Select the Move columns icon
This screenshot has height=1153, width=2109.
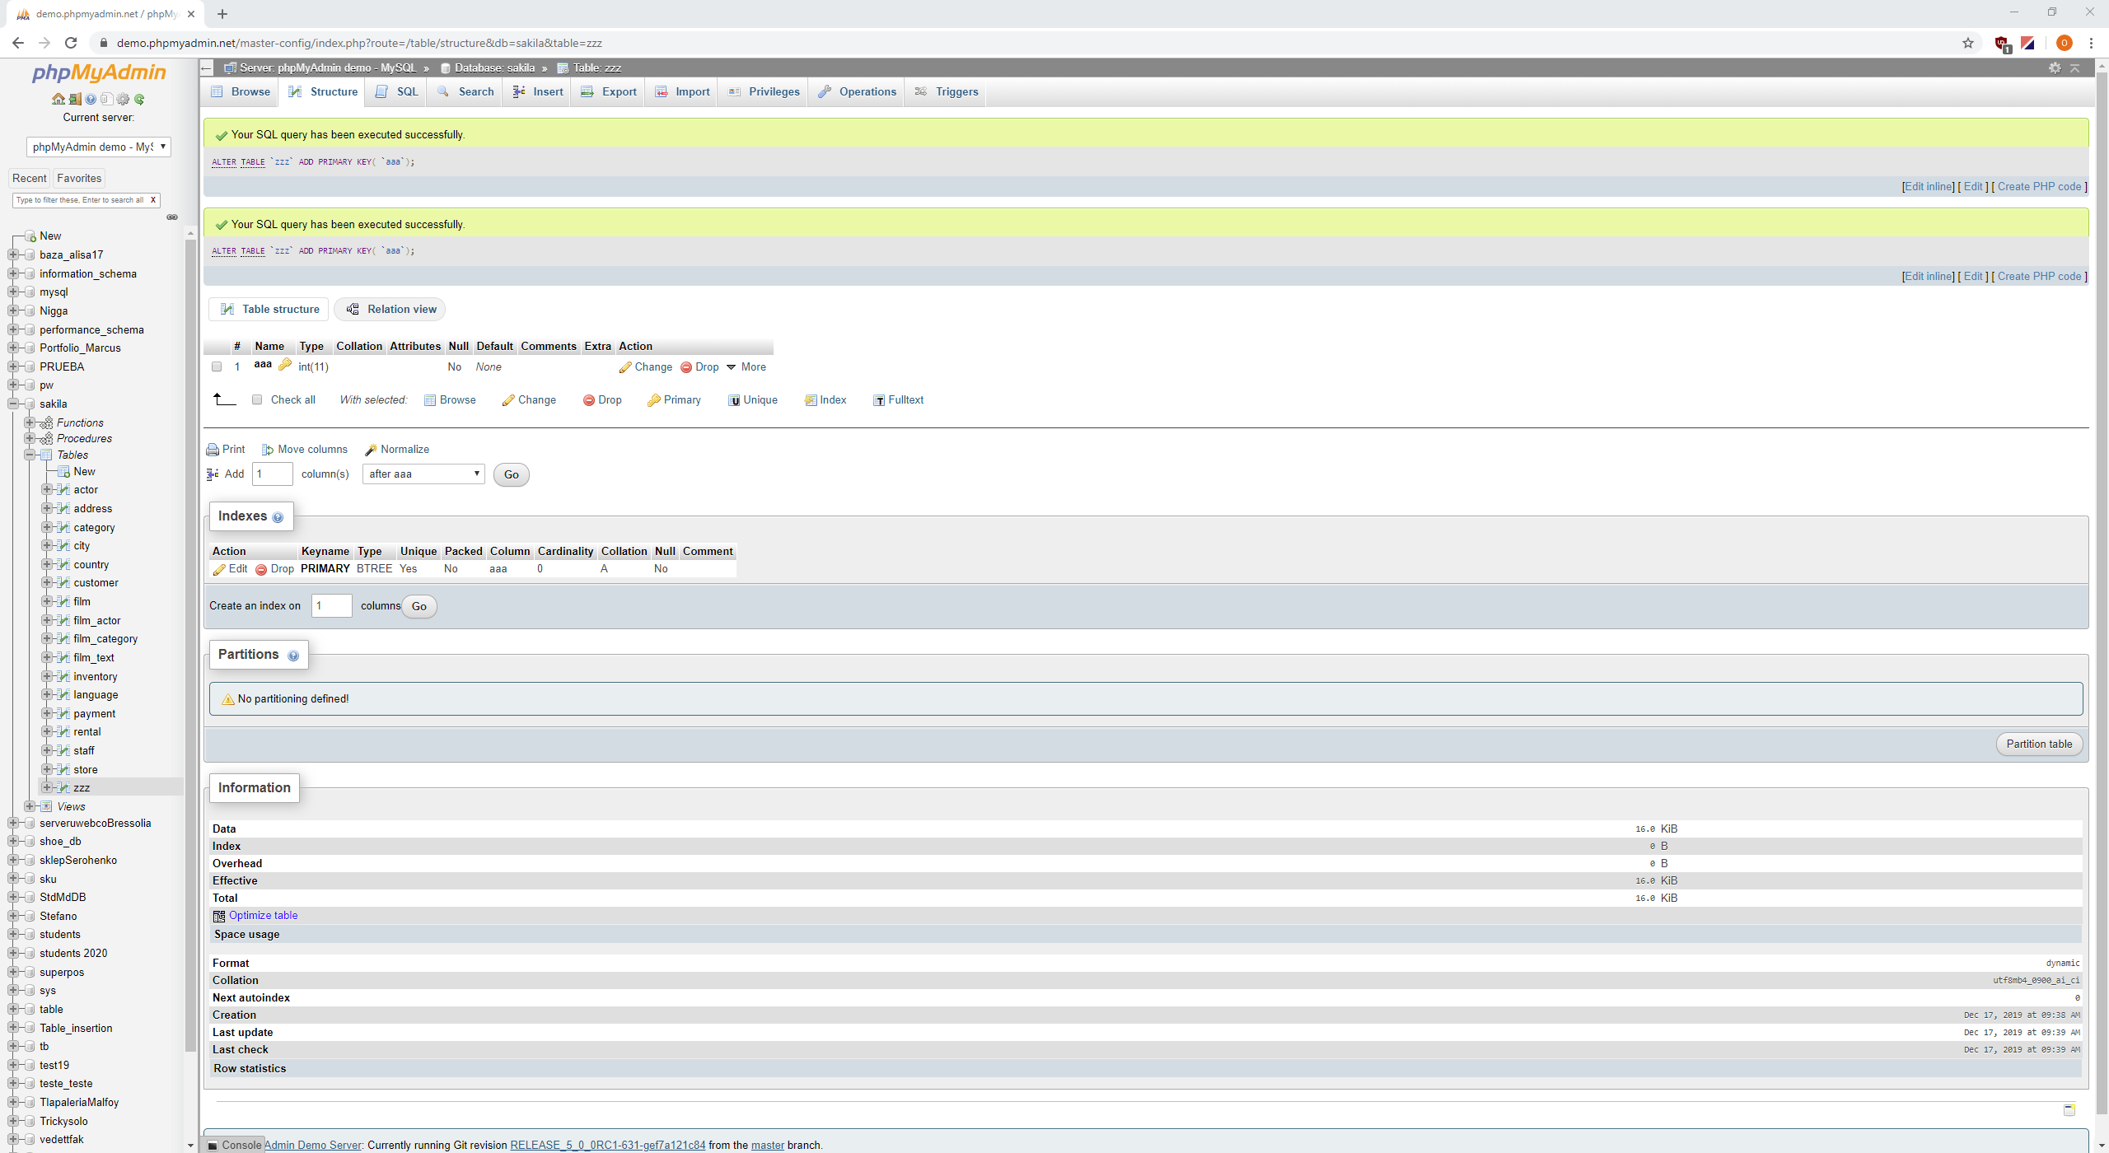pyautogui.click(x=268, y=449)
